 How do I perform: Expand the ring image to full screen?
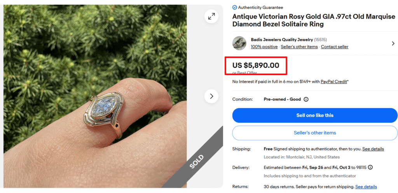[211, 16]
